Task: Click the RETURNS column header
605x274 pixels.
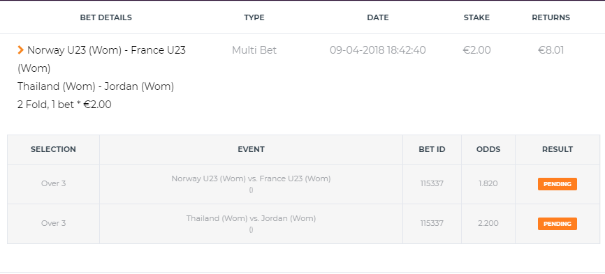Action: pos(551,17)
